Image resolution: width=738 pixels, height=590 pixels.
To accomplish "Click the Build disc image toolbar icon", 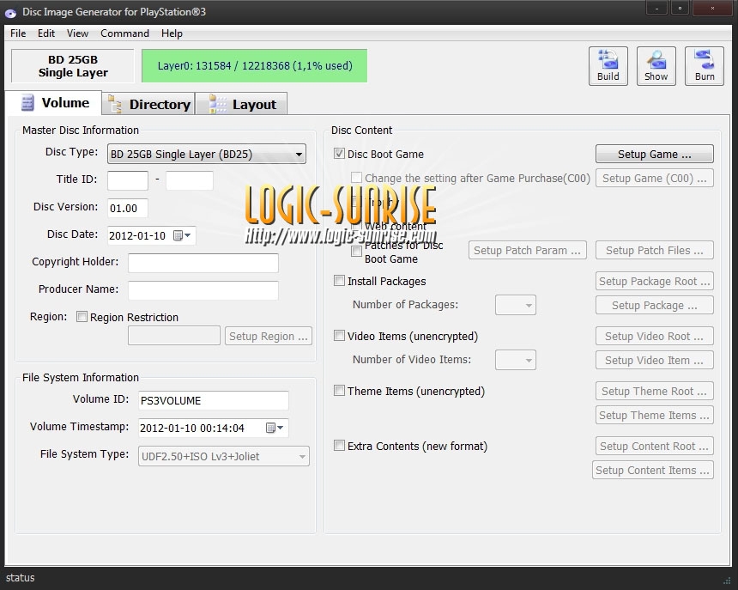I will click(608, 66).
